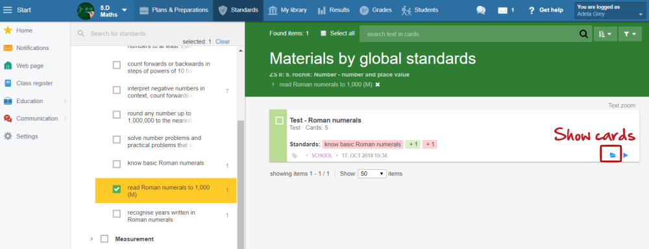Click the Clear selection link
The height and width of the screenshot is (249, 649).
223,41
